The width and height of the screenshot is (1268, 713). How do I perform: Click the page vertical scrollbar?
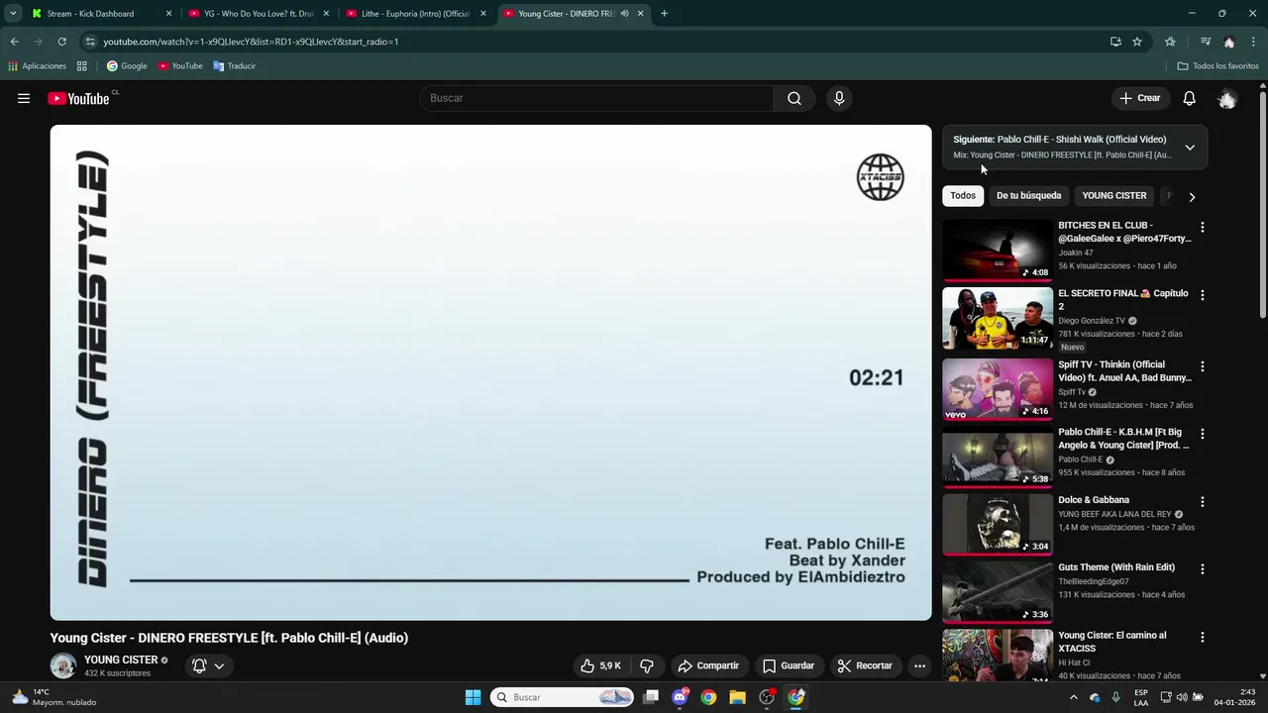pyautogui.click(x=1263, y=205)
